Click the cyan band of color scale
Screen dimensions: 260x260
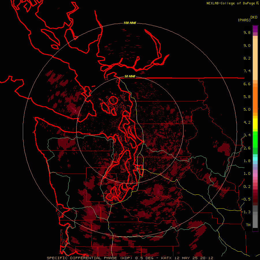pos(255,159)
